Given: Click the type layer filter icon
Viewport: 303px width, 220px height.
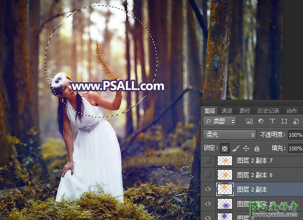Looking at the screenshot, I should pos(272,121).
